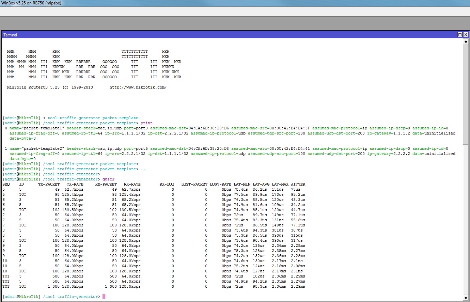Click jitter value 2.08ms
This screenshot has height=302, width=470.
click(298, 266)
